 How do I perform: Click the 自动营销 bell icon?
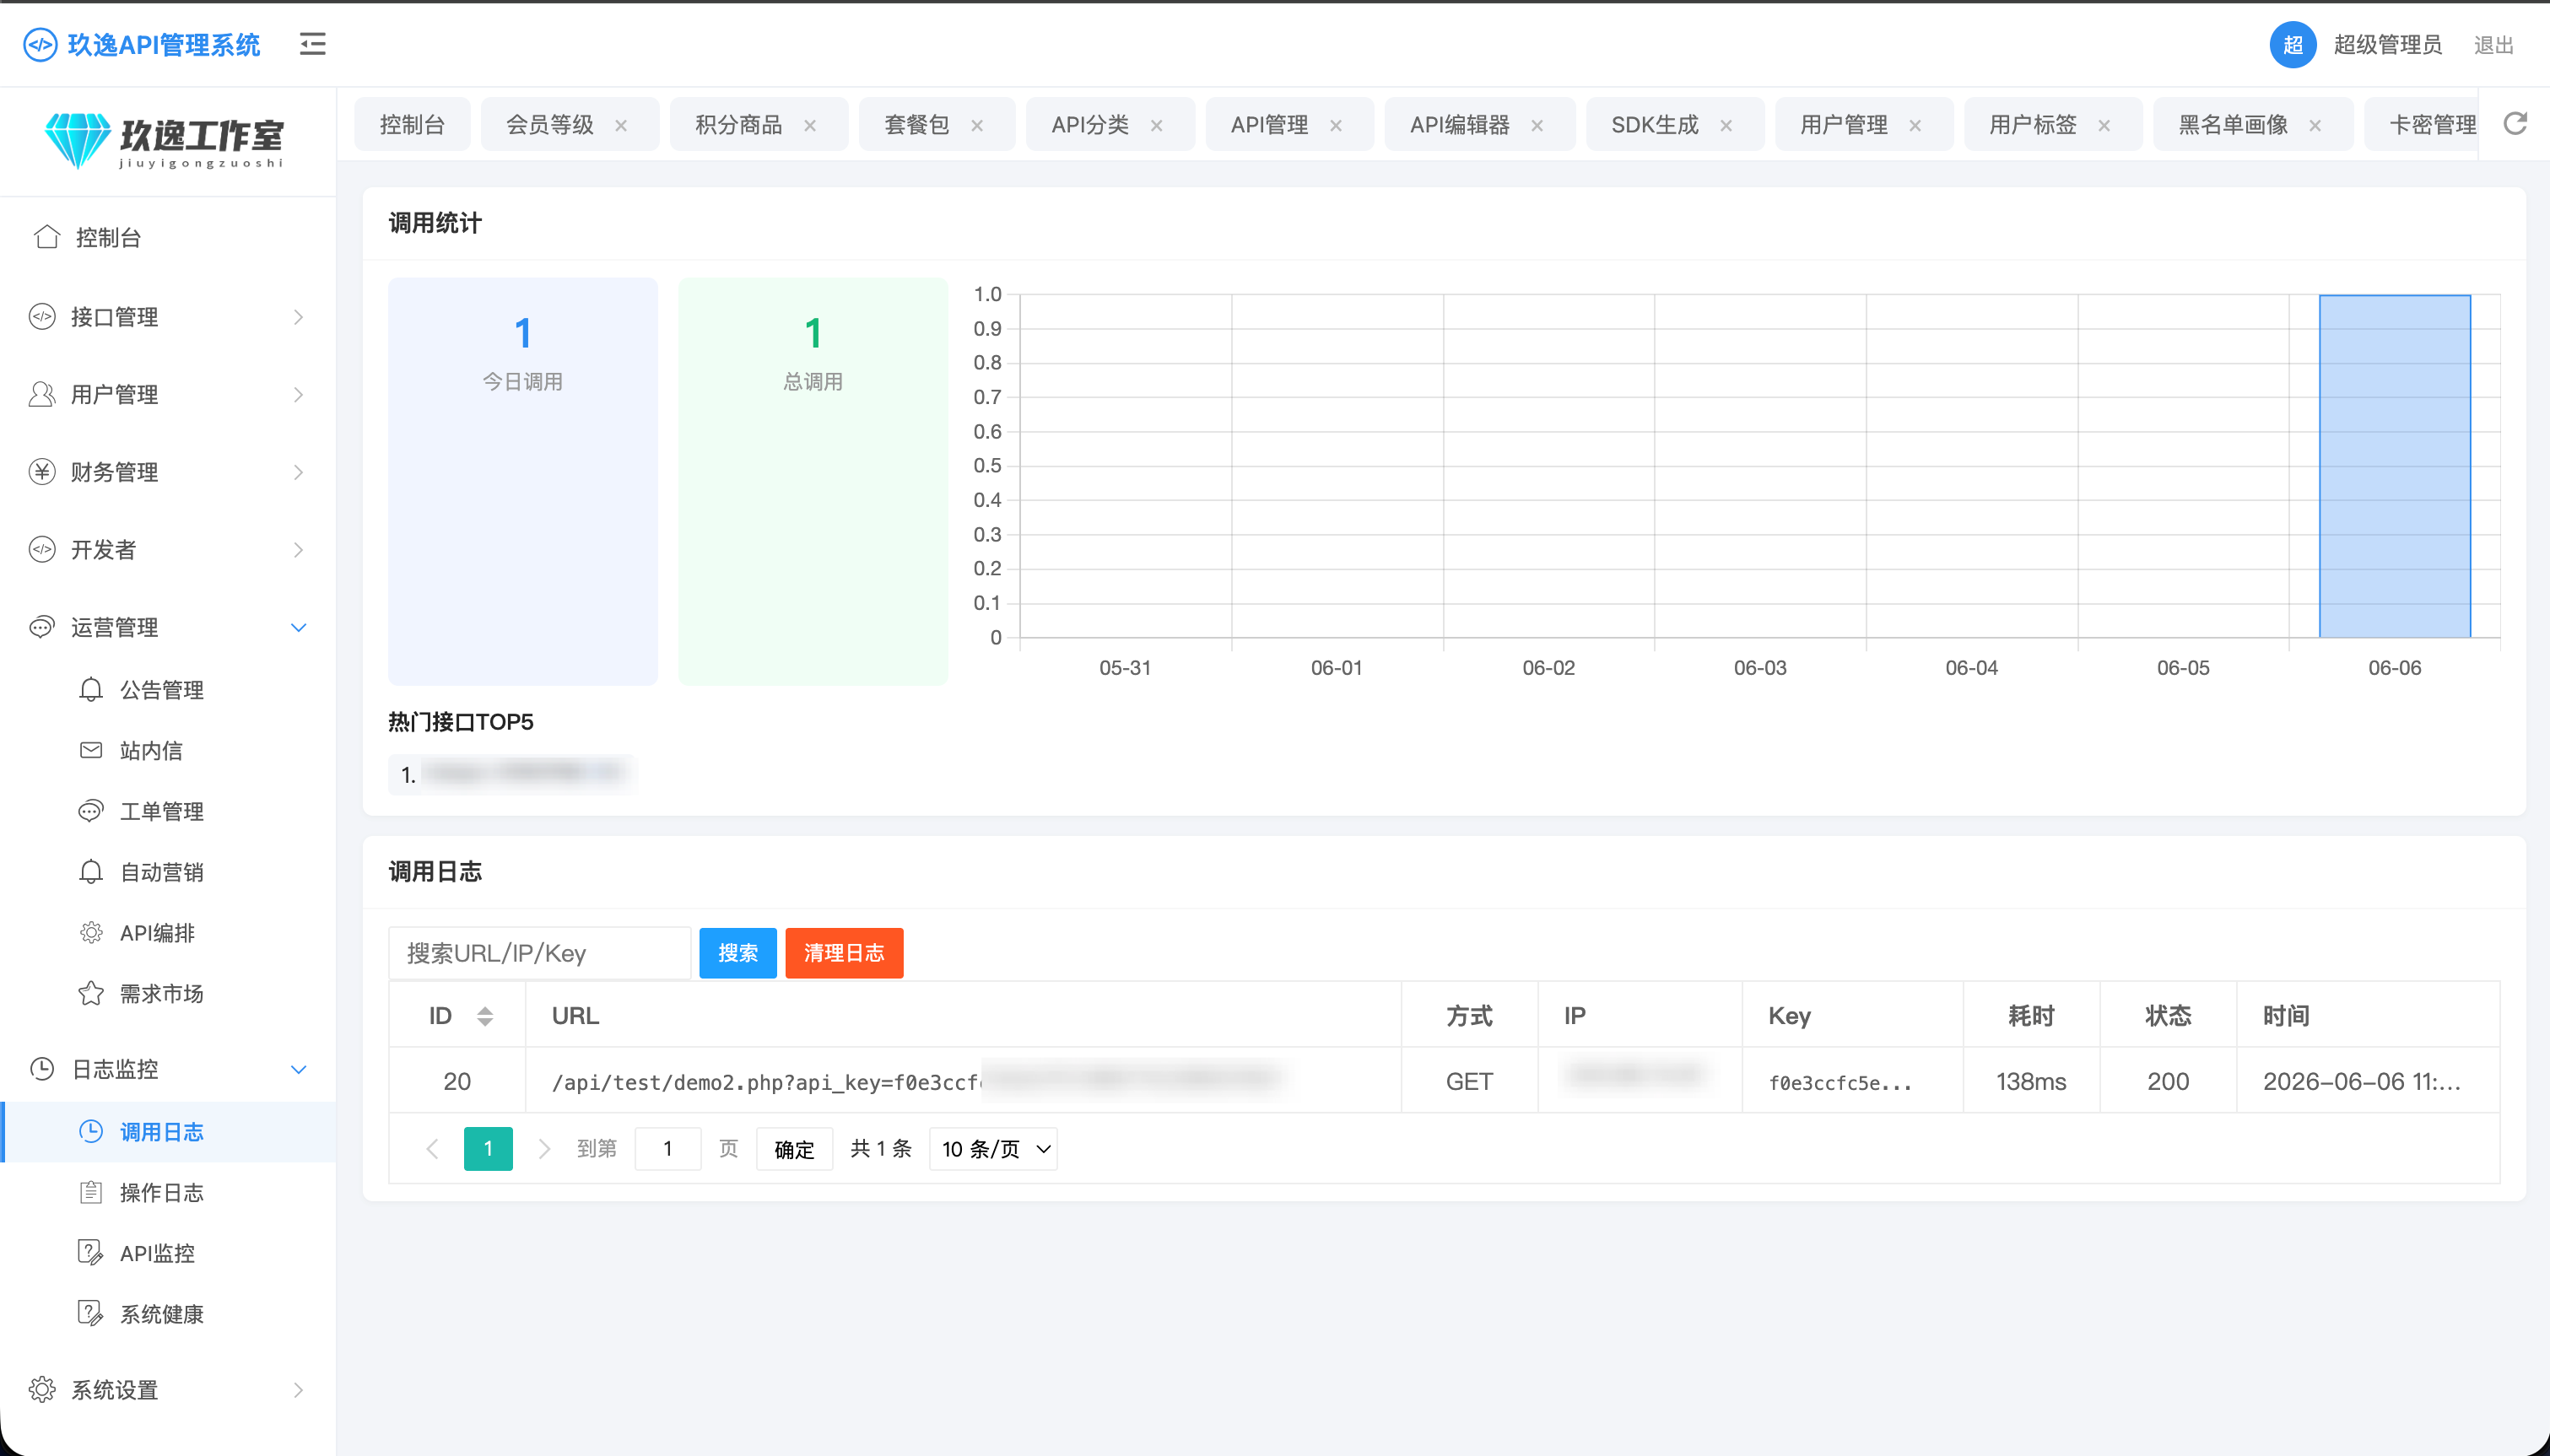91,872
